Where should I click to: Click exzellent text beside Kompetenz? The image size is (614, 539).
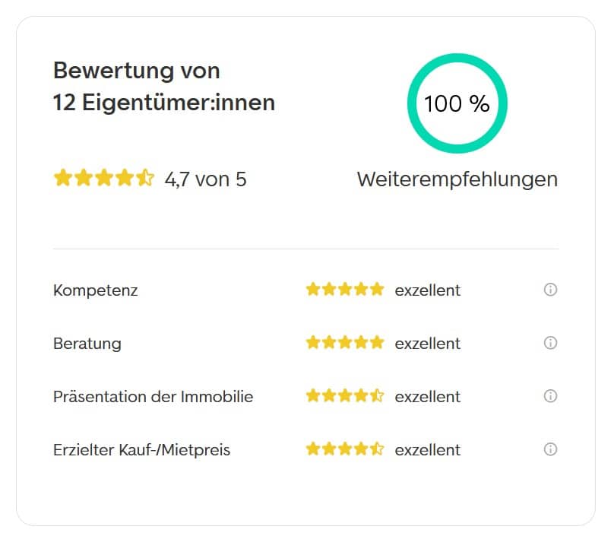pos(428,290)
